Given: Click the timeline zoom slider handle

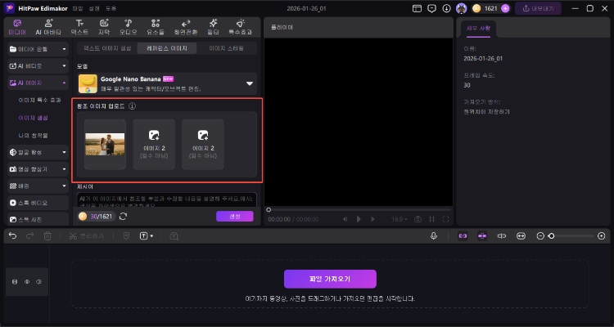Looking at the screenshot, I should 551,236.
